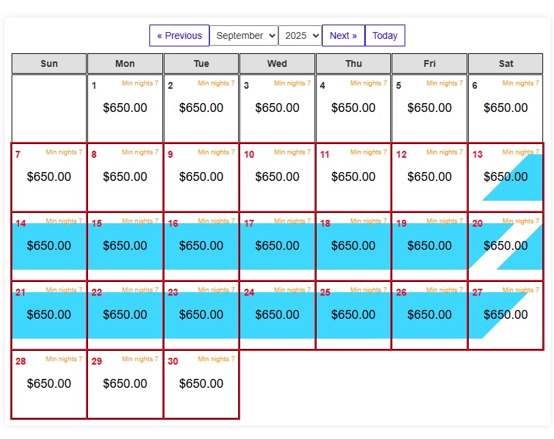Click changeover day September 20
554x439 pixels.
[506, 246]
